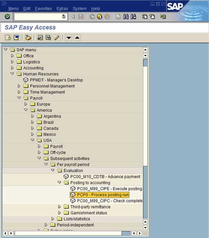Click the green Back arrow icon

coord(92,16)
